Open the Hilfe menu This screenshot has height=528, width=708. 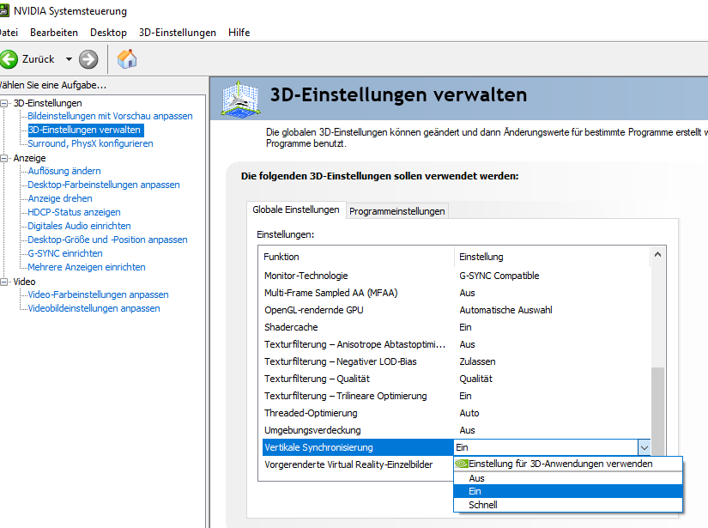click(x=239, y=33)
